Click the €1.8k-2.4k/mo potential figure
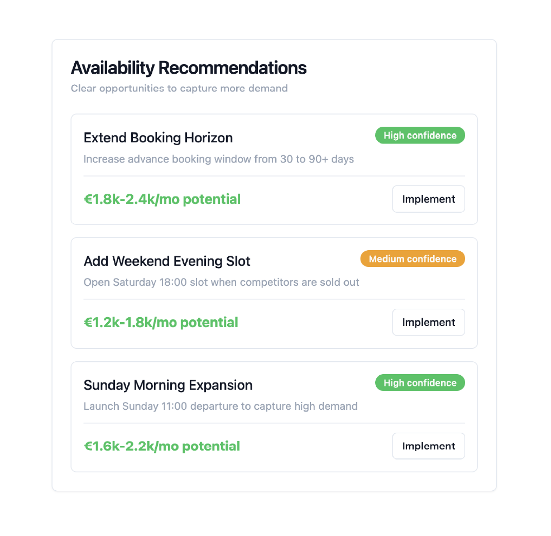 [162, 199]
